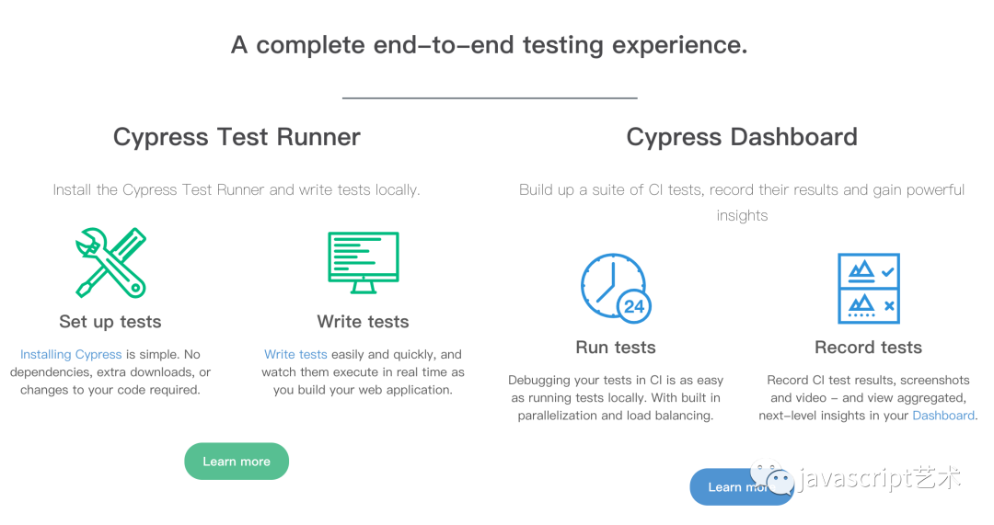Click the javascript艺术 watermark text
This screenshot has height=525, width=994.
pos(879,479)
